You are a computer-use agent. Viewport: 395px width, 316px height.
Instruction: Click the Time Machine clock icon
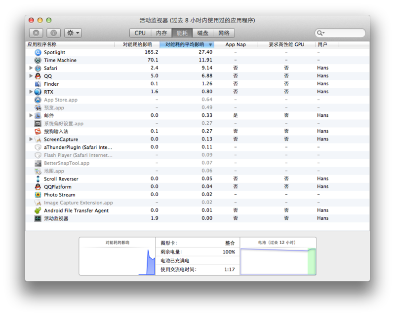(38, 60)
